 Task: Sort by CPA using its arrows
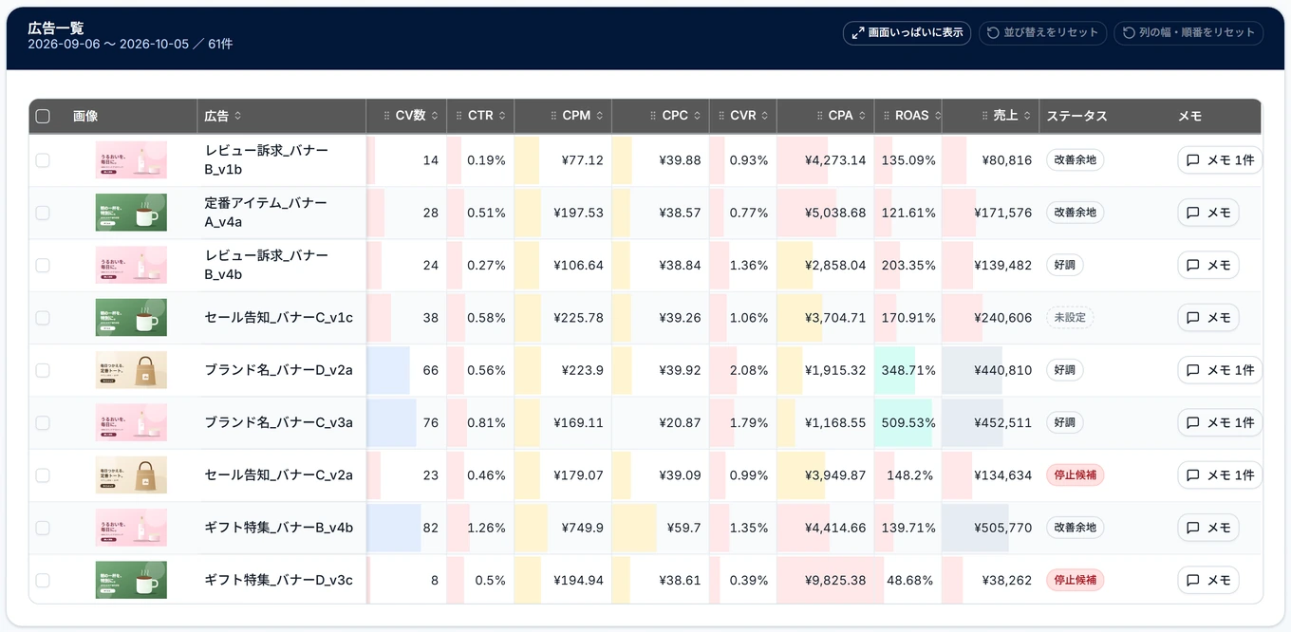(862, 116)
